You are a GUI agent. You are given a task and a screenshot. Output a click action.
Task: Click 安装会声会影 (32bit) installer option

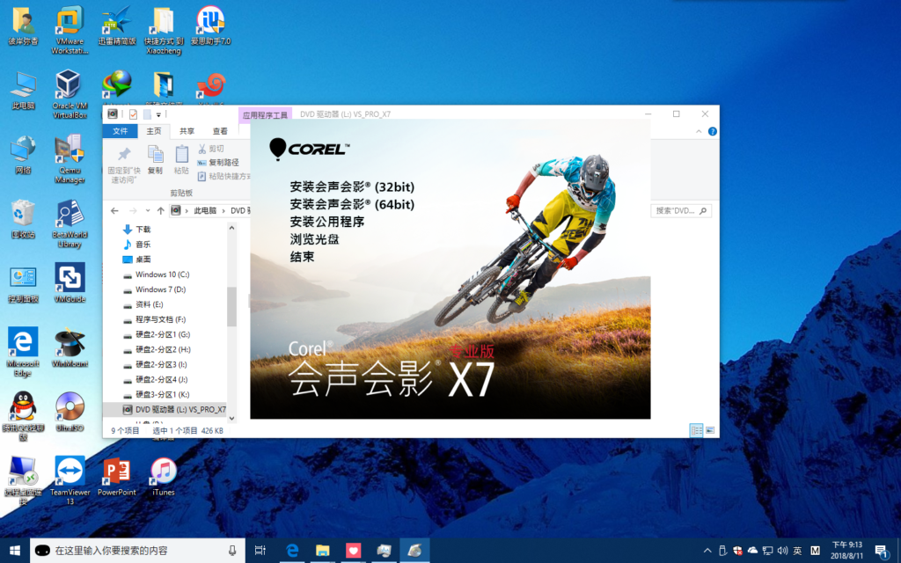[351, 187]
